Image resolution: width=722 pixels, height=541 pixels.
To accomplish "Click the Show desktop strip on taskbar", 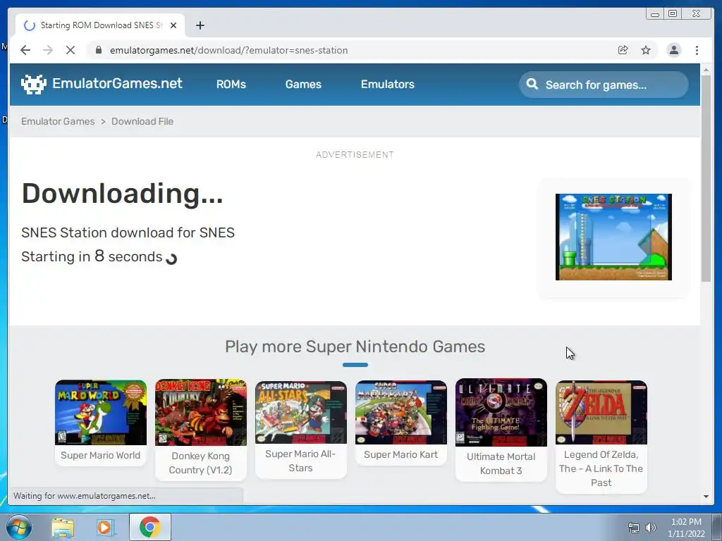I will (717, 527).
